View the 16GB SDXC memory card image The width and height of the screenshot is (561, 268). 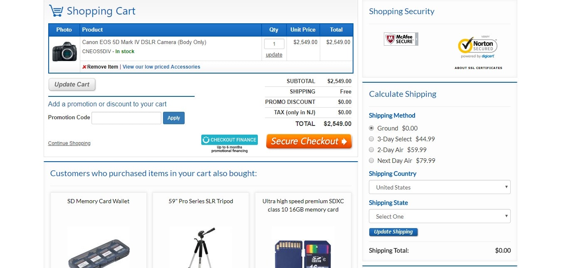click(303, 247)
